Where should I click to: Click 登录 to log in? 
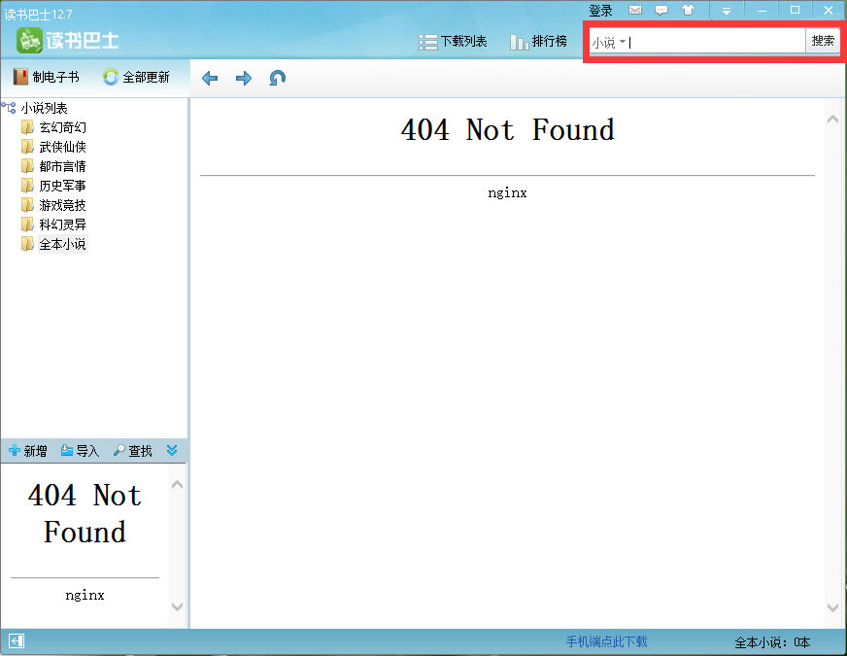pos(600,11)
